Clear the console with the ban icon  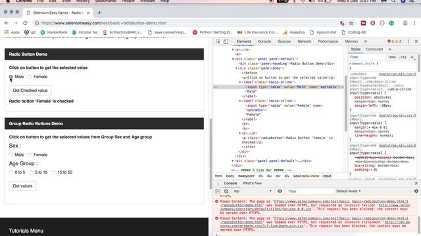coord(226,191)
